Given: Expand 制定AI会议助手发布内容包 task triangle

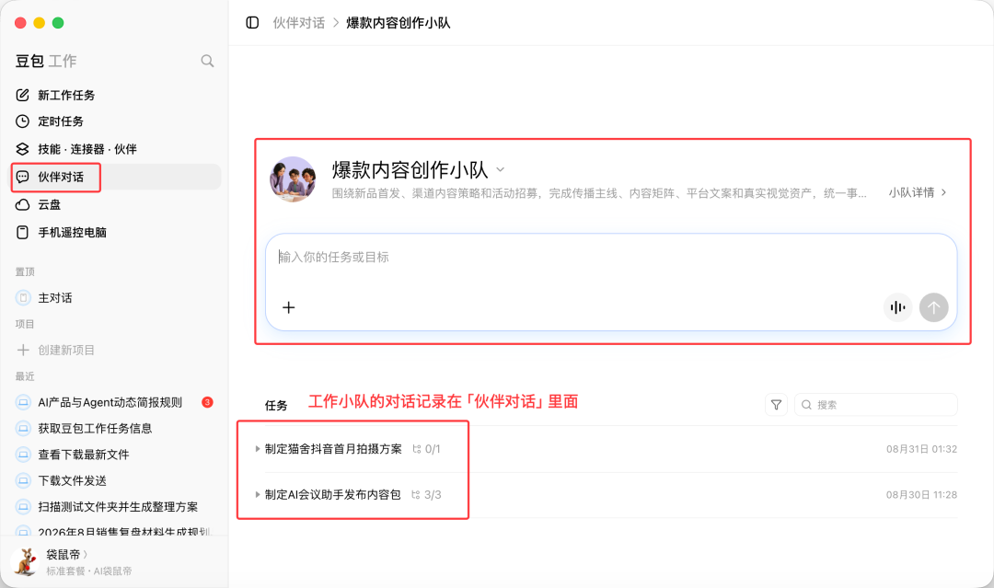Looking at the screenshot, I should point(258,494).
